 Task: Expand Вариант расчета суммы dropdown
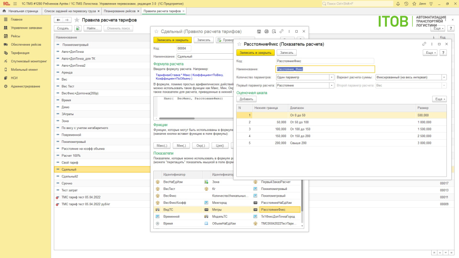point(444,77)
